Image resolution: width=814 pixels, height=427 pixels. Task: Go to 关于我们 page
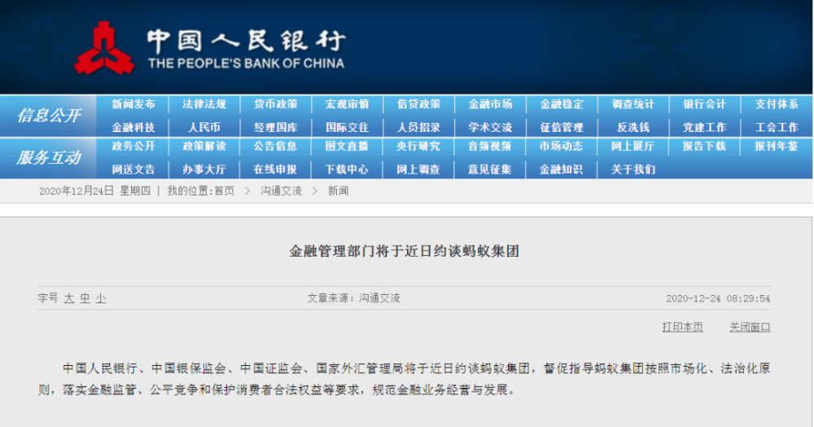click(633, 169)
